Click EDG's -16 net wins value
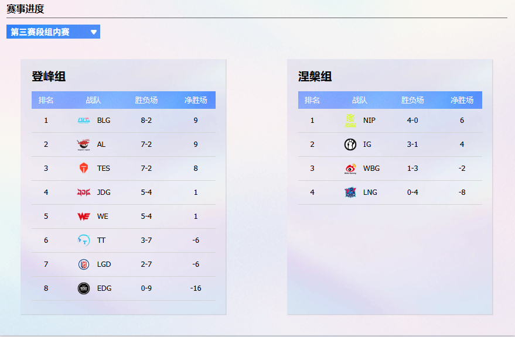The image size is (515, 337). 196,288
